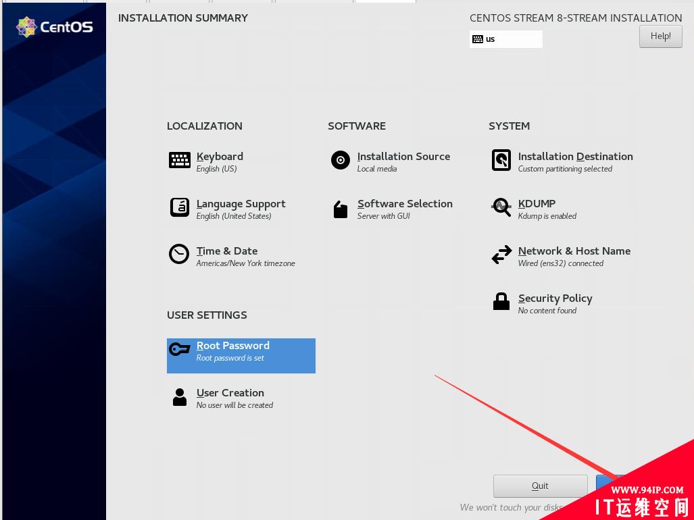The height and width of the screenshot is (520, 694).
Task: Click the Root Password key icon
Action: pyautogui.click(x=179, y=349)
